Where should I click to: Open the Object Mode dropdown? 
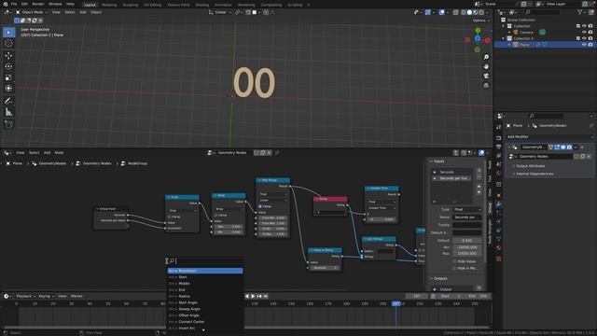[31, 12]
